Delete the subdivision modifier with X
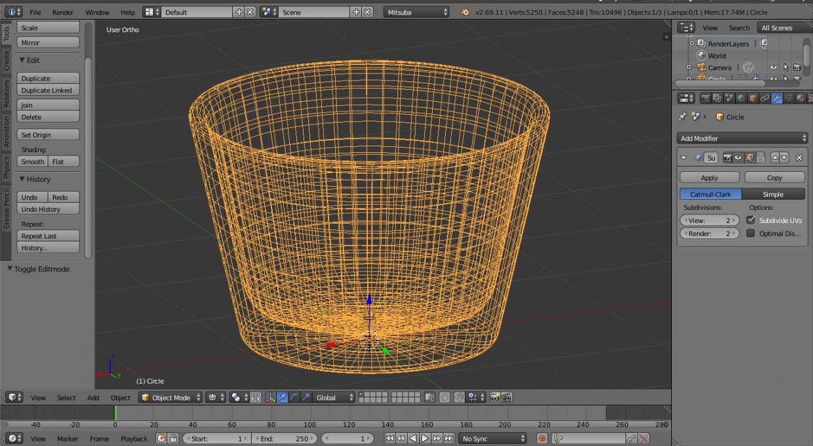Screen dimensions: 813x446 pyautogui.click(x=799, y=157)
